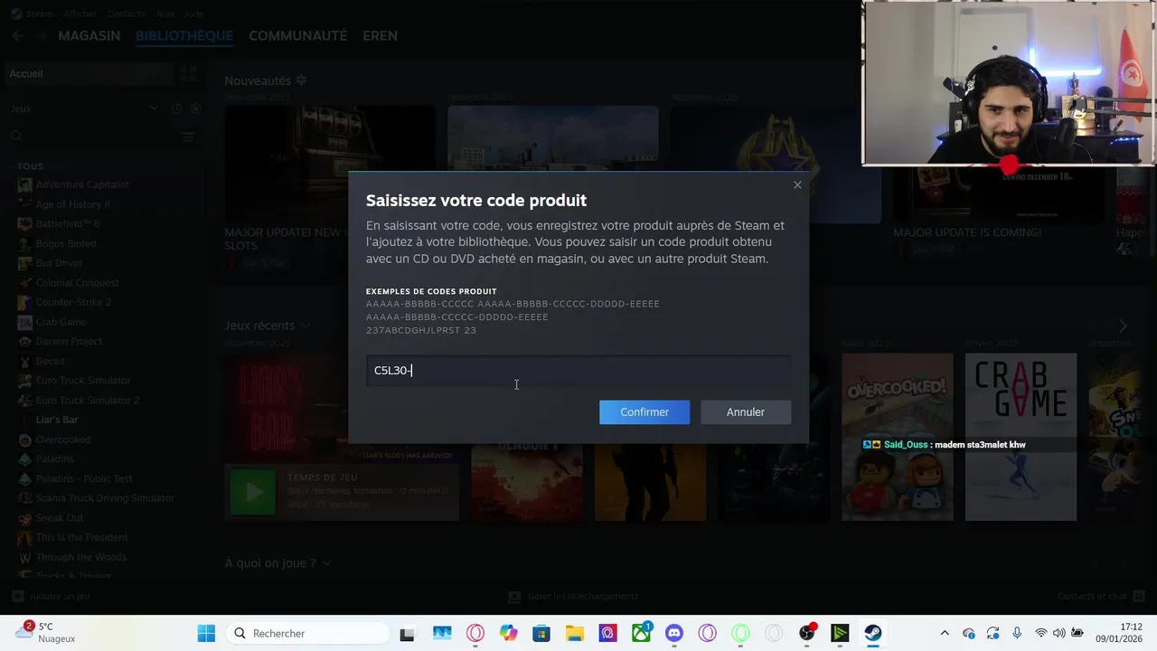Viewport: 1157px width, 651px height.
Task: Open the Overcooked recent game thumbnail
Action: pos(897,437)
